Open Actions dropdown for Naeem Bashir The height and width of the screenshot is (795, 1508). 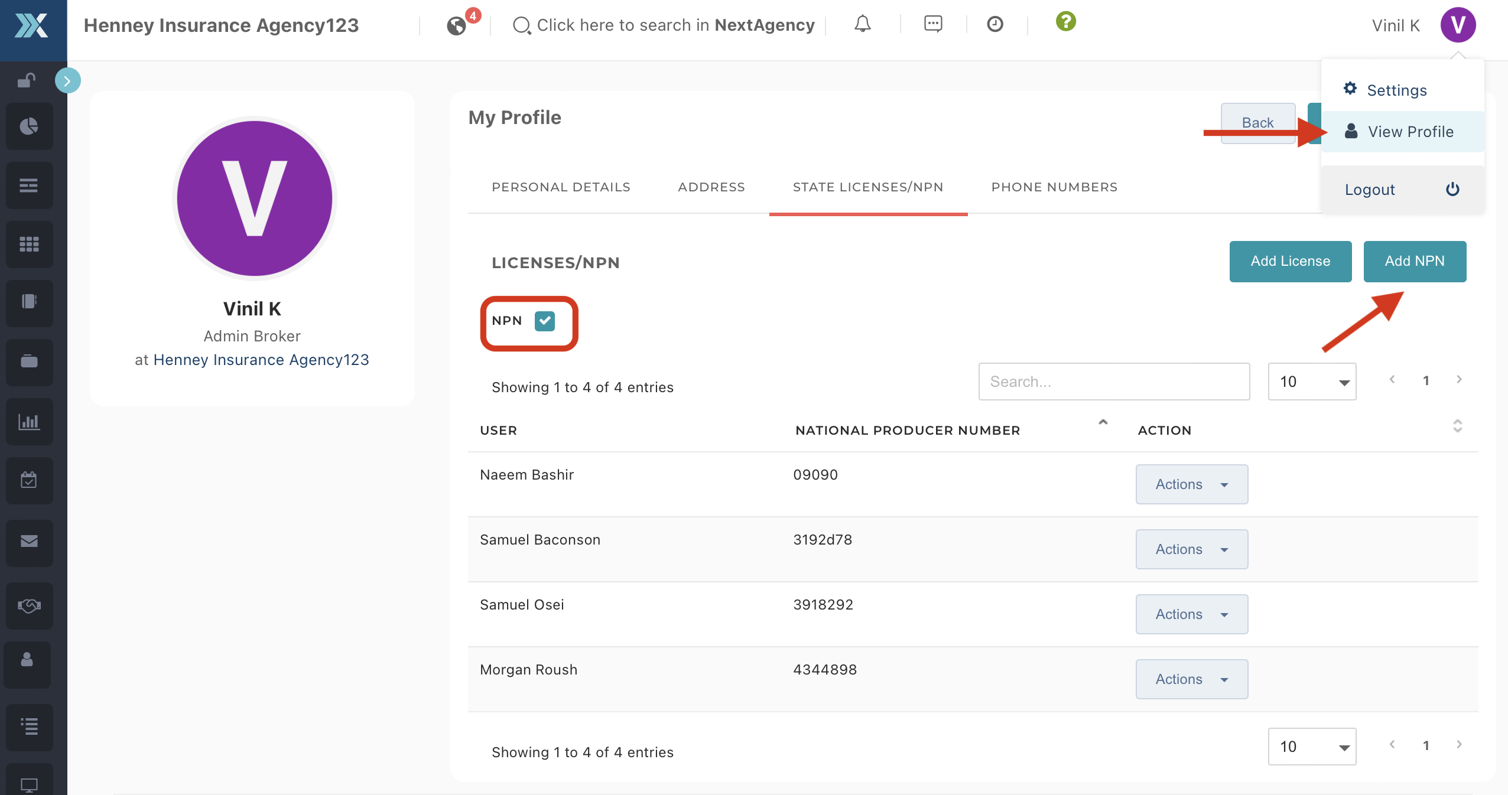(1191, 484)
